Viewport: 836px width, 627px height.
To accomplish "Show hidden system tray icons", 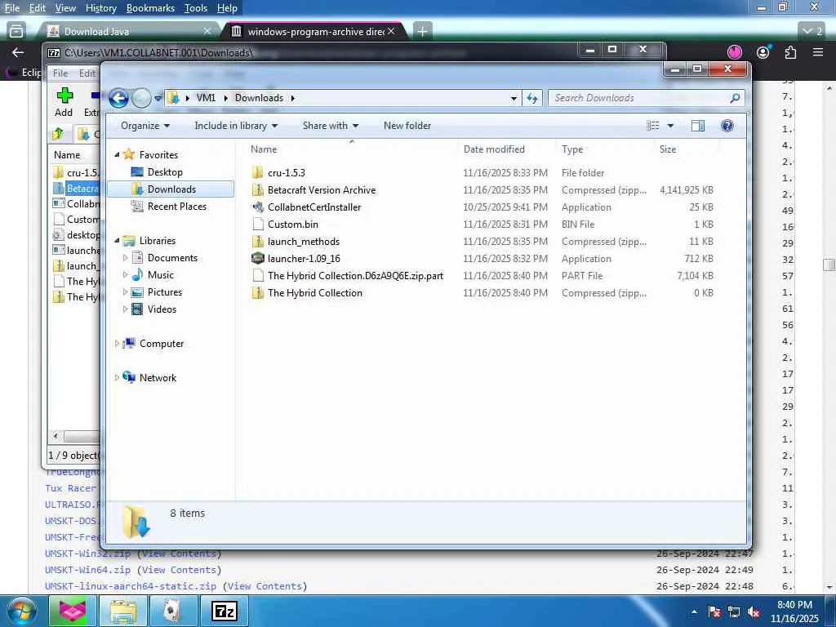I will [694, 611].
